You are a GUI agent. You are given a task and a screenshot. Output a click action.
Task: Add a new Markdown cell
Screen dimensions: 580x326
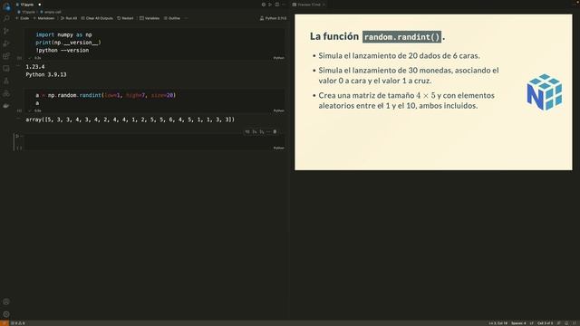click(43, 18)
